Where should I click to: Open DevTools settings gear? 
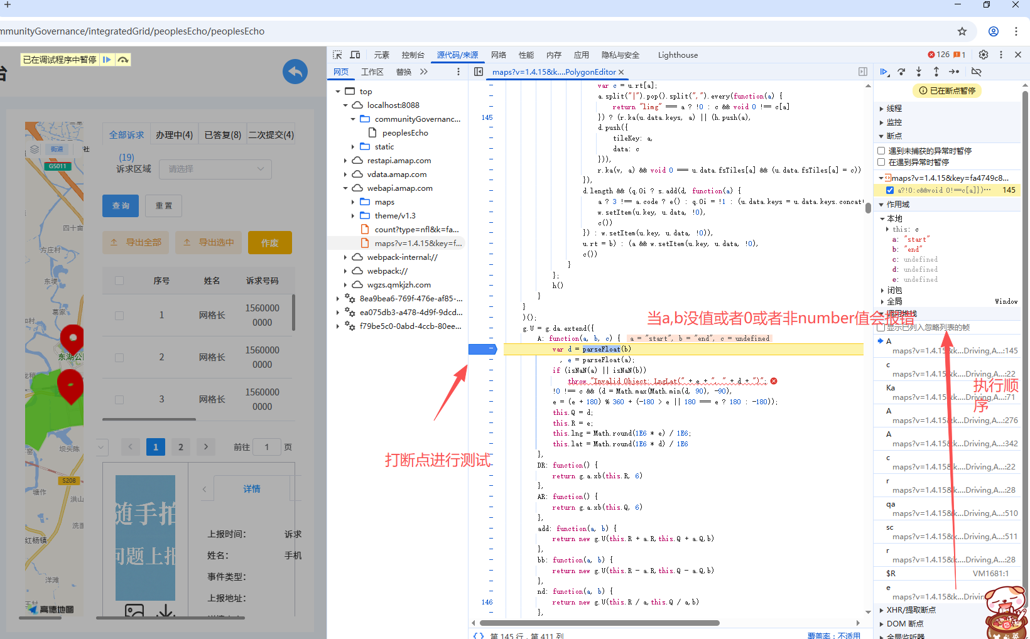(984, 55)
